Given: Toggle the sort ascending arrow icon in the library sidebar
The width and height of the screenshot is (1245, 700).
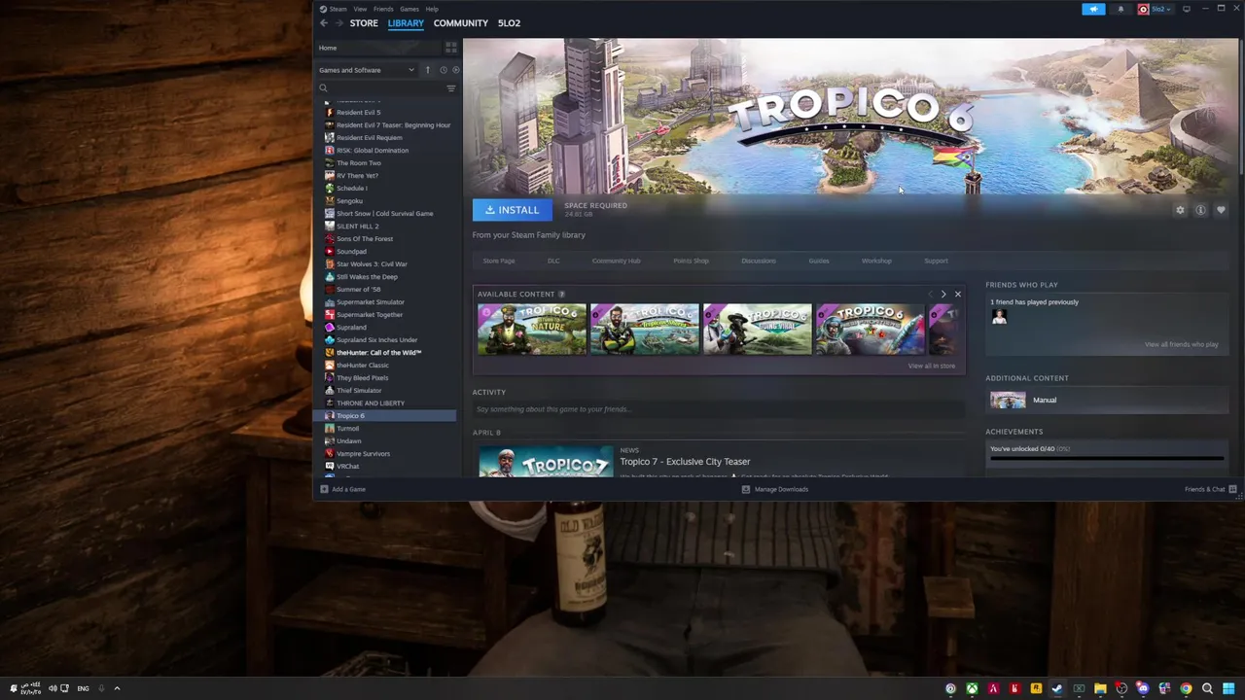Looking at the screenshot, I should click(x=427, y=70).
